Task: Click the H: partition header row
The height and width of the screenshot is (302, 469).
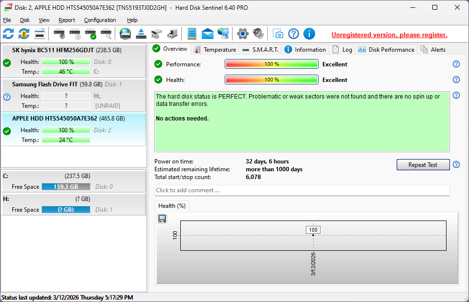Action: tap(74, 199)
